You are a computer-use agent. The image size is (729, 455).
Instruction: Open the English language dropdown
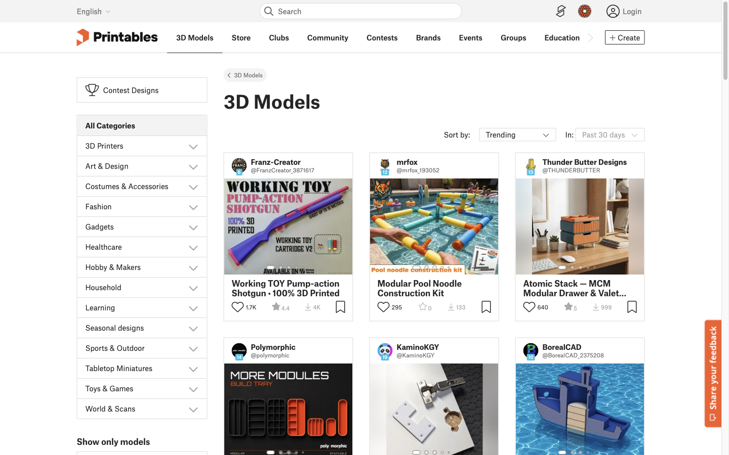[94, 11]
